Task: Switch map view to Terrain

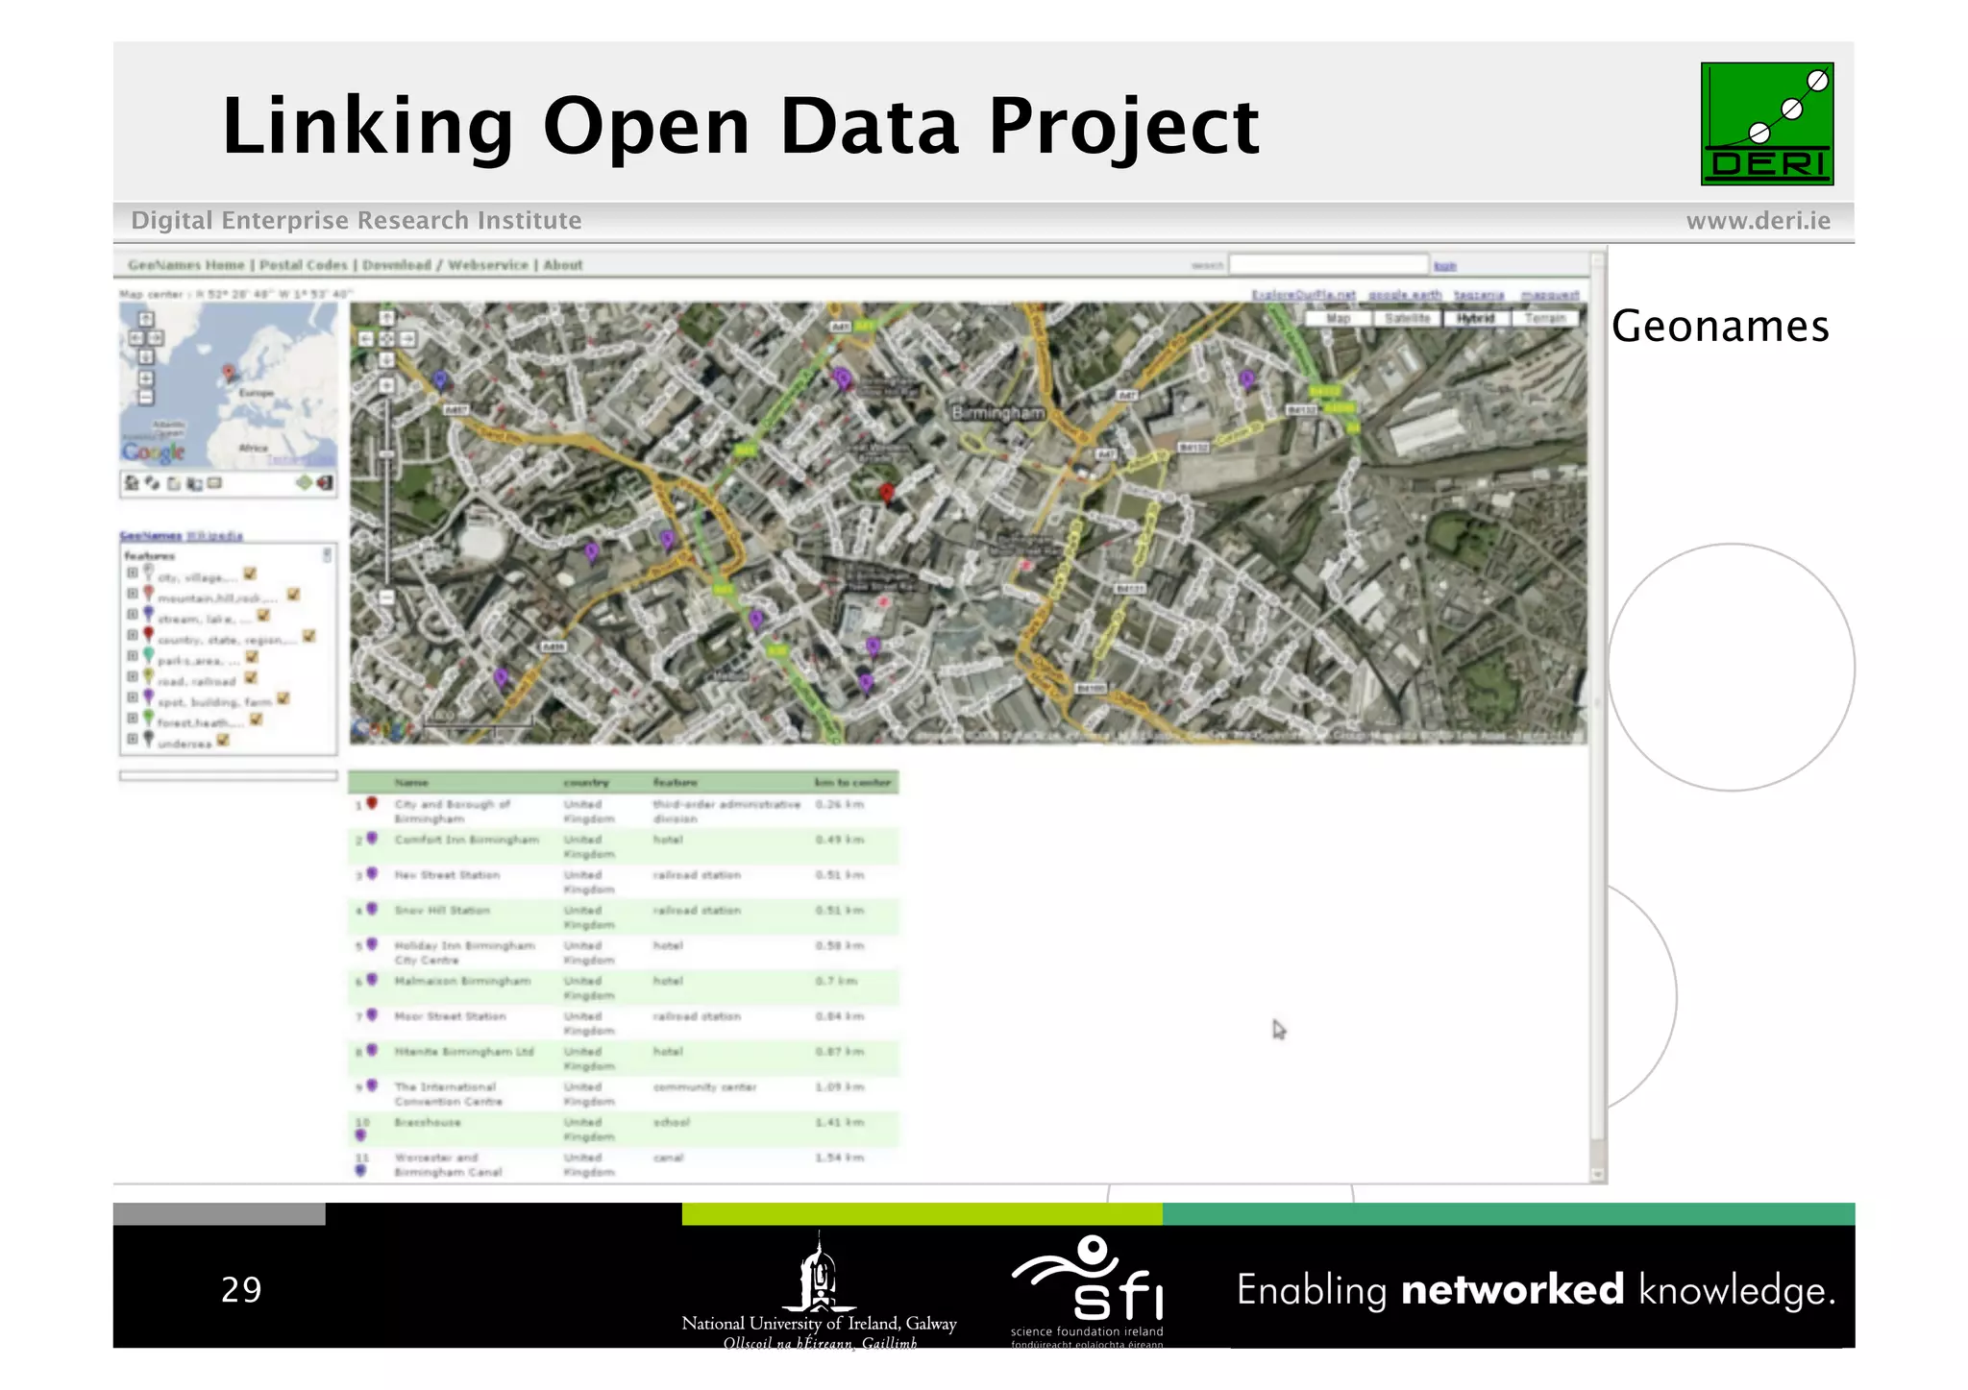Action: coord(1545,318)
